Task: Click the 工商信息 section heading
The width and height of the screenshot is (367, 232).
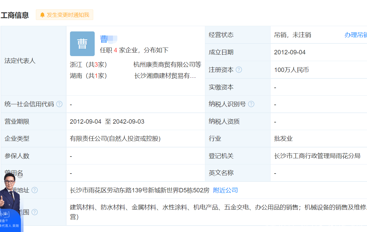Action: click(15, 15)
